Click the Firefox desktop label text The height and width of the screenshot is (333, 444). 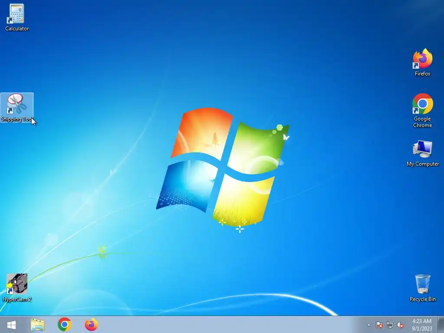(x=422, y=74)
